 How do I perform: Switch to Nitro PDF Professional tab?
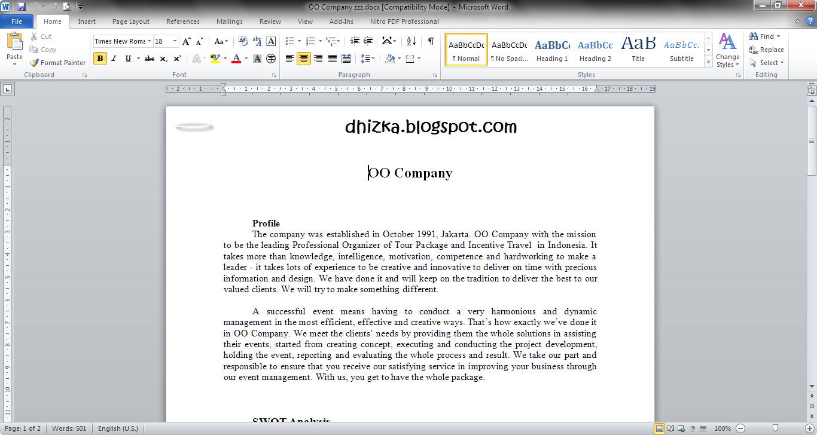[404, 22]
